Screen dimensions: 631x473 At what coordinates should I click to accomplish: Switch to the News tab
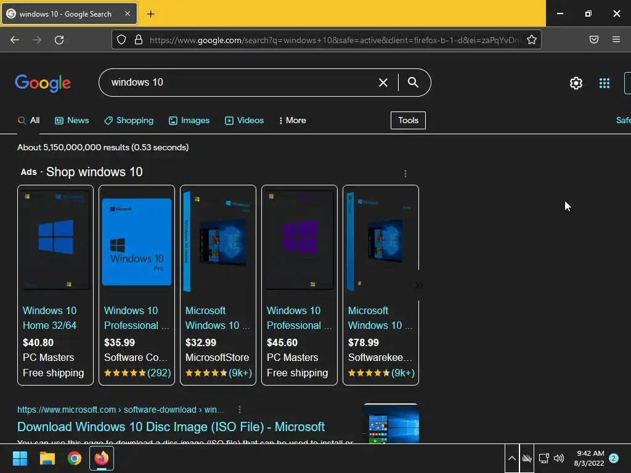coord(72,120)
